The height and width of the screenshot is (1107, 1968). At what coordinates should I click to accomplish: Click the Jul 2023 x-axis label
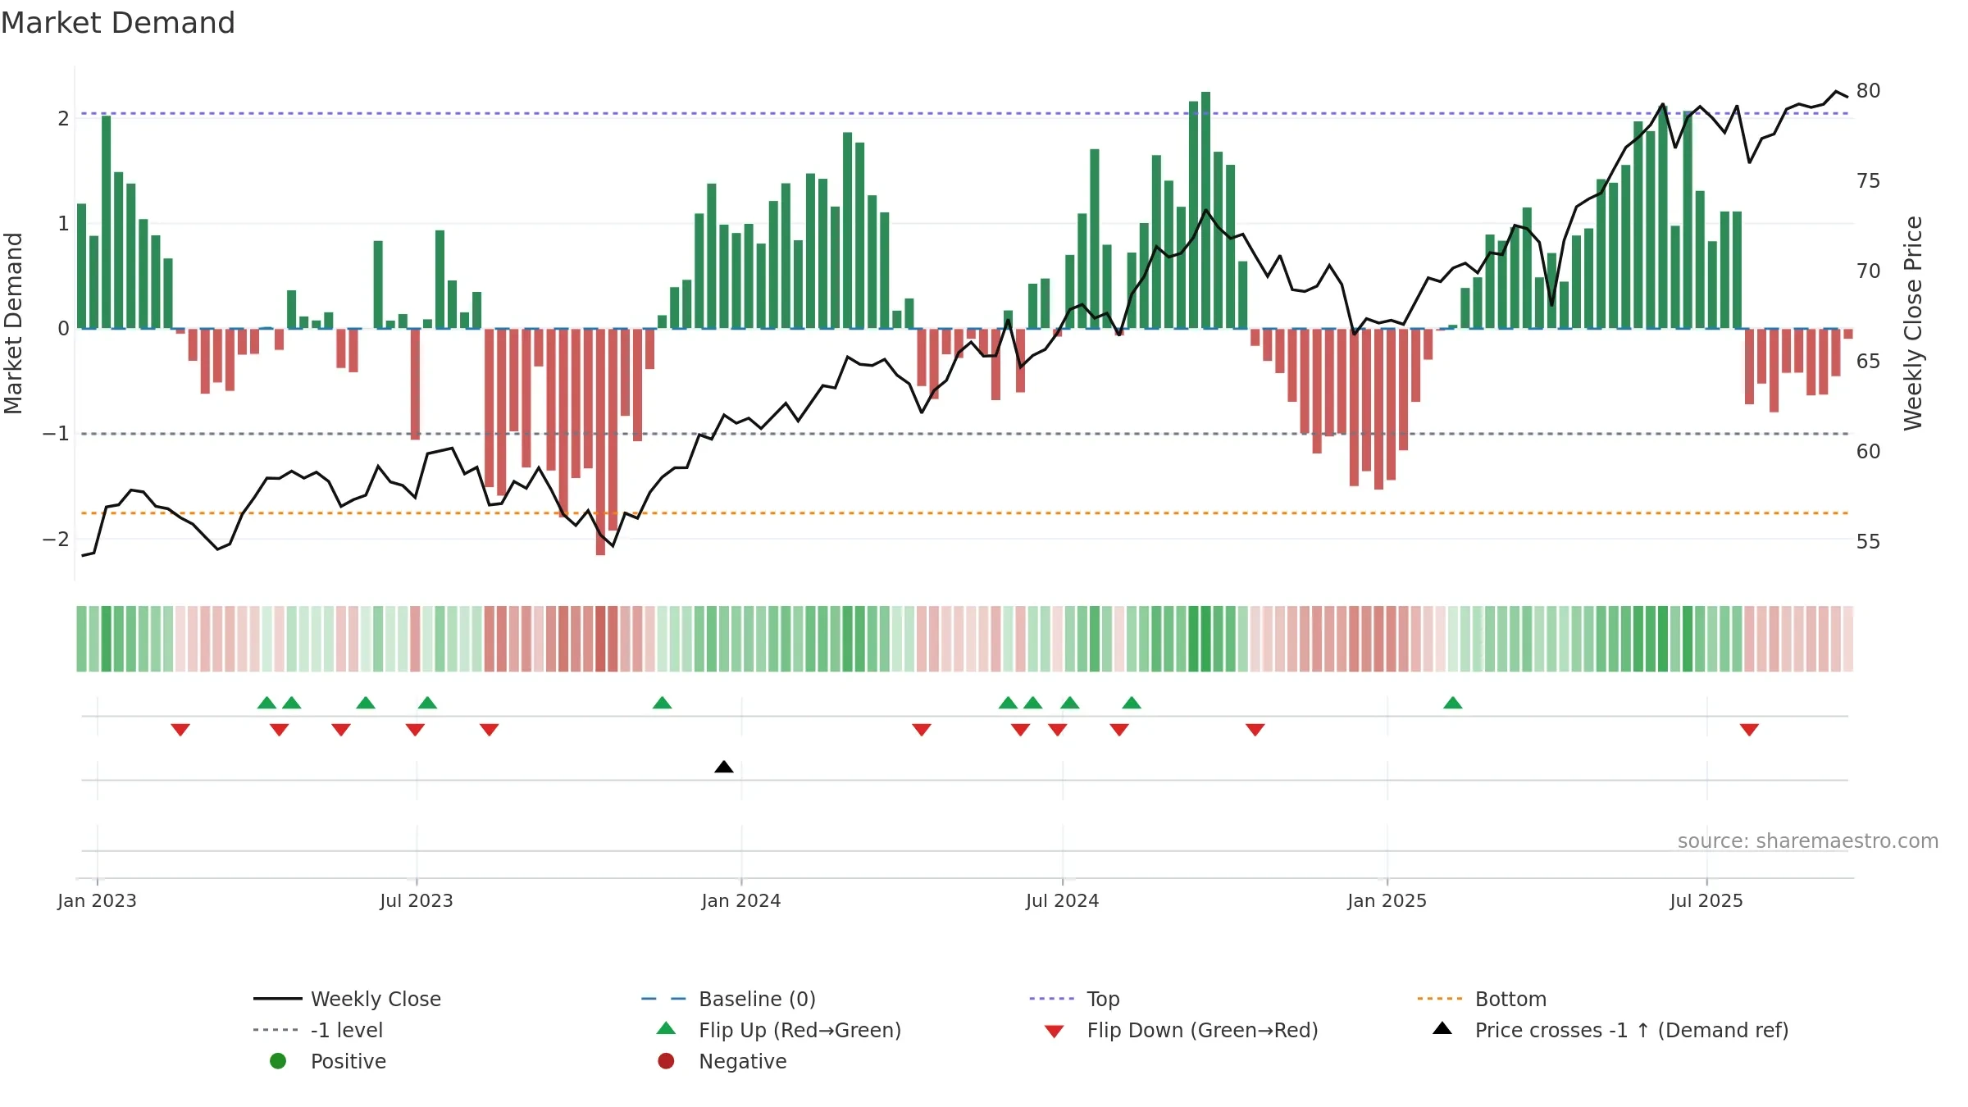pos(416,900)
